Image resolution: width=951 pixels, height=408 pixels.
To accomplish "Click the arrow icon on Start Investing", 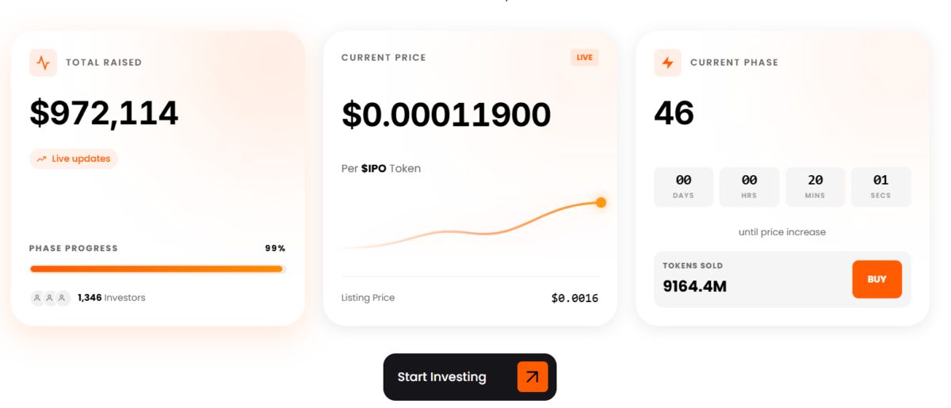I will 533,377.
